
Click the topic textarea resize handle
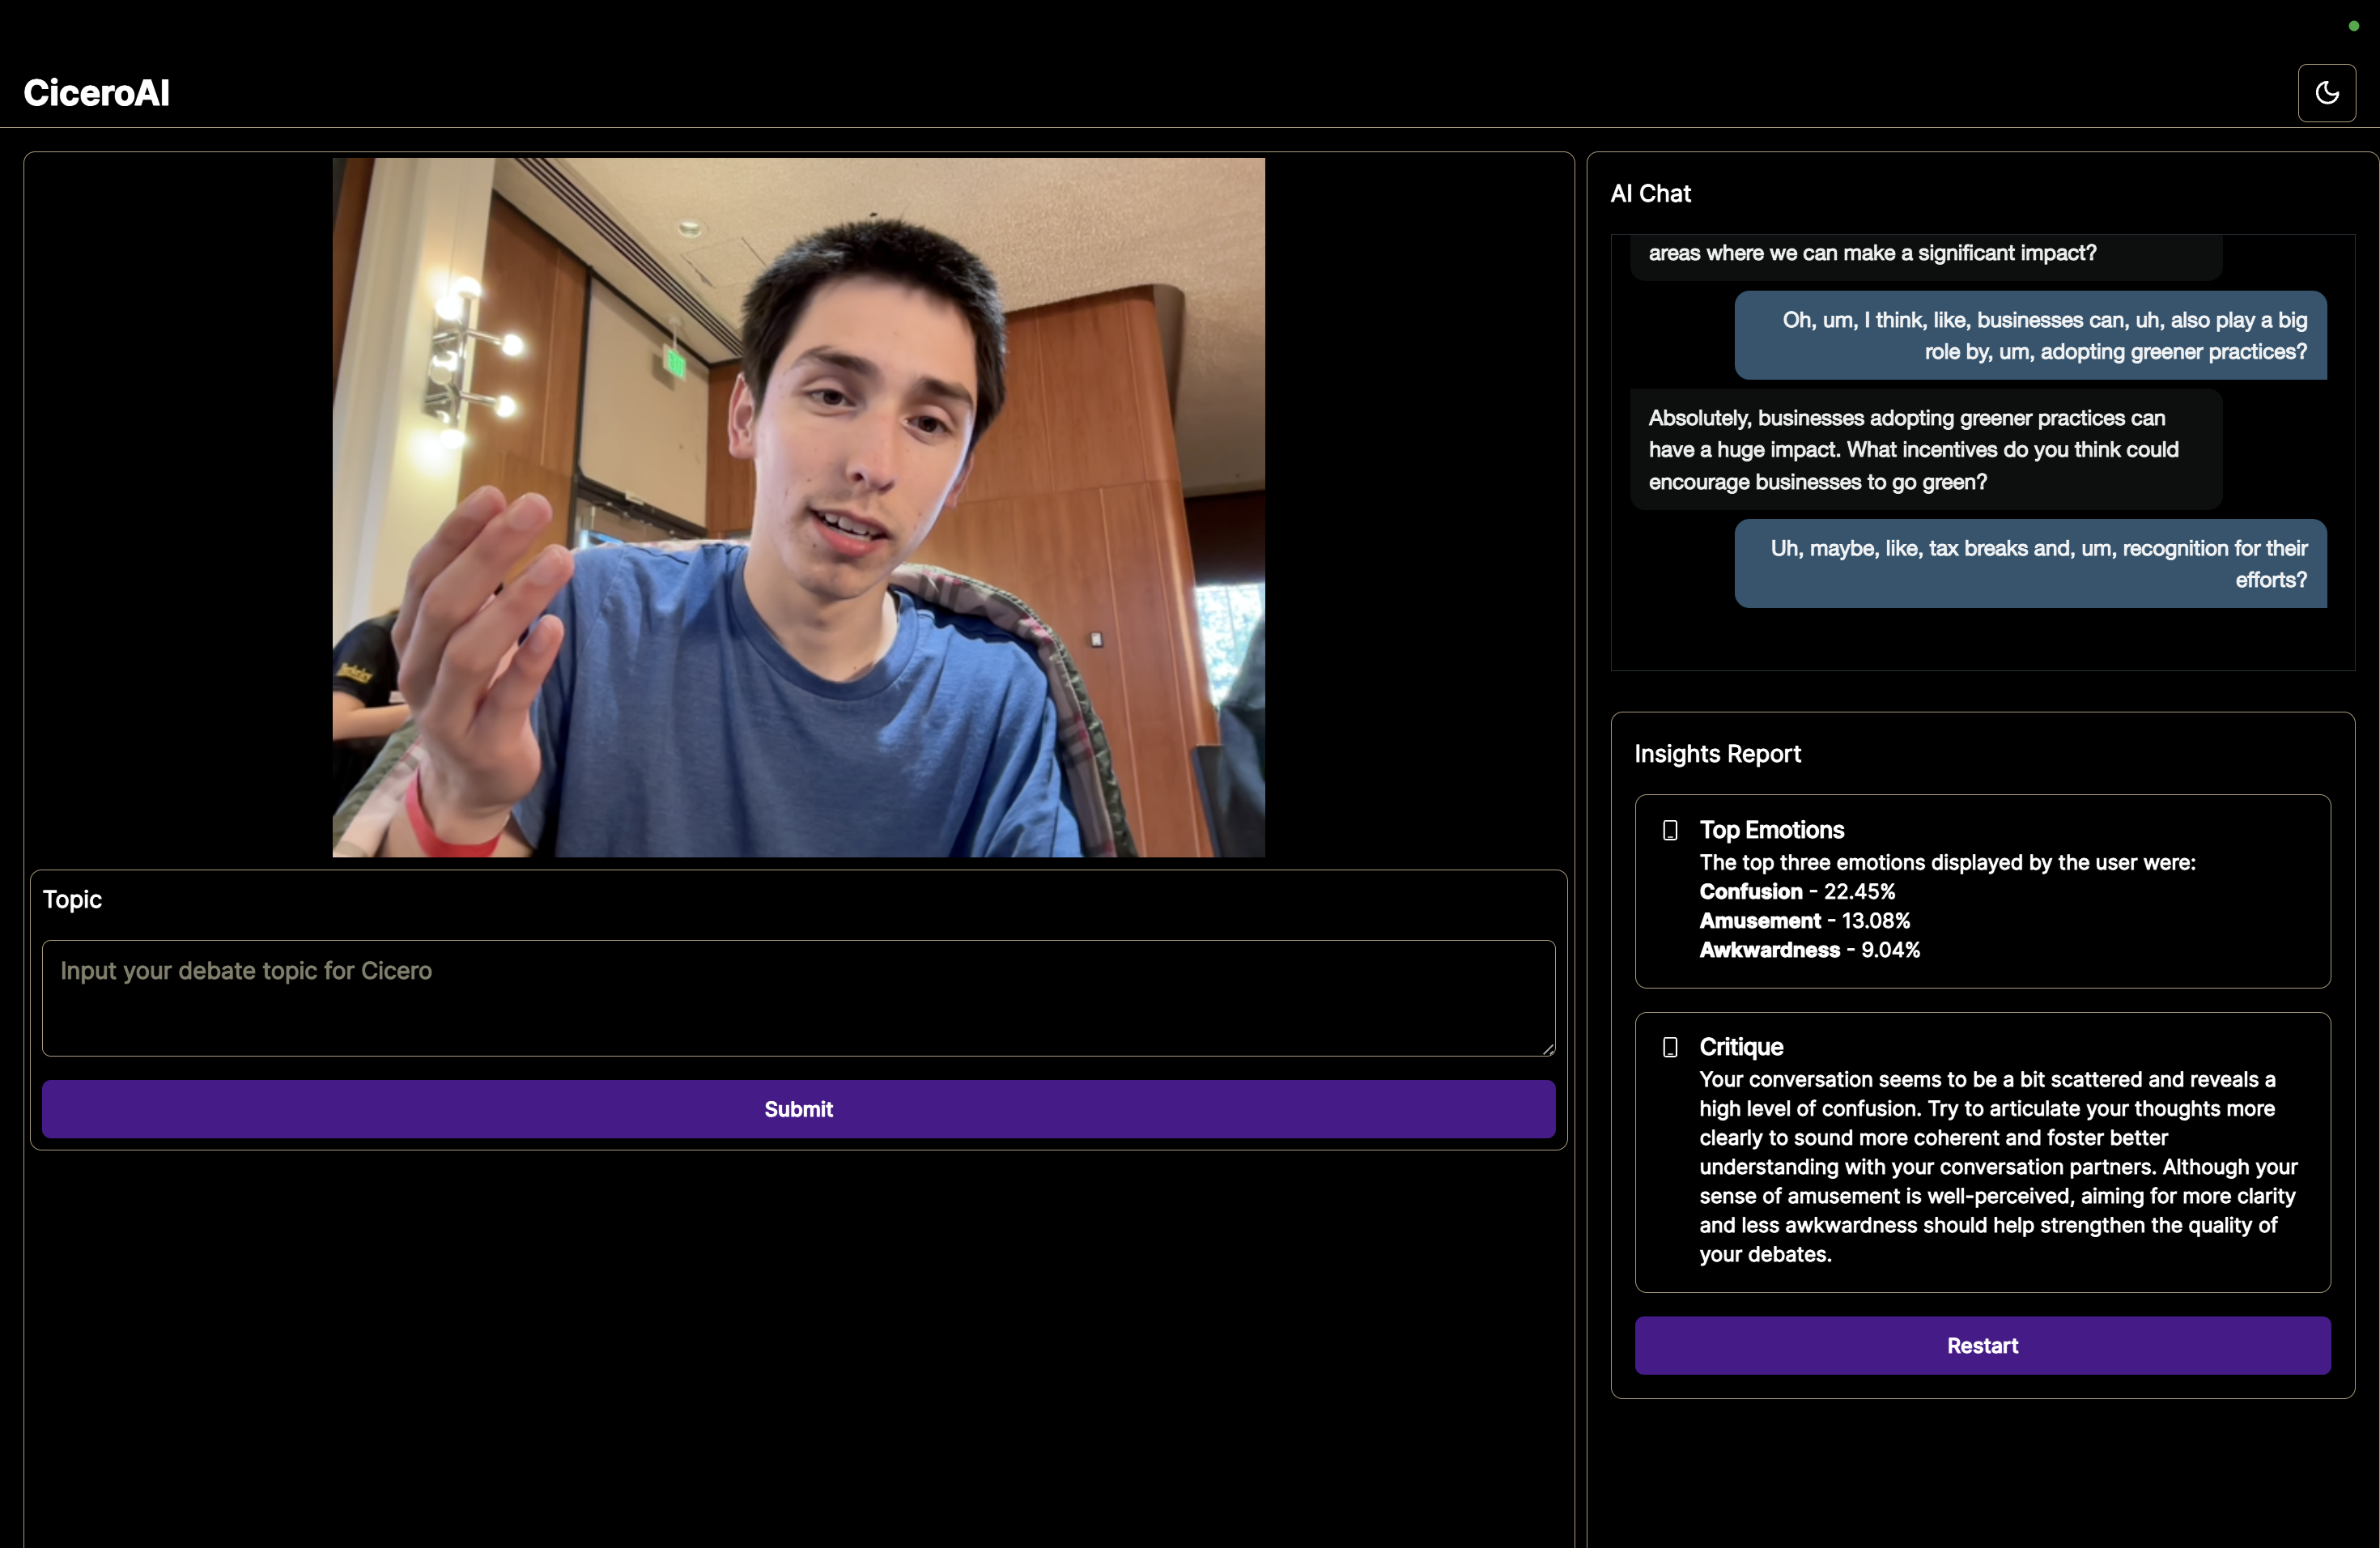pyautogui.click(x=1547, y=1049)
